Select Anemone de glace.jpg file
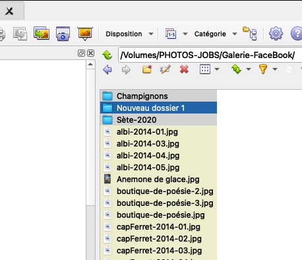The width and height of the screenshot is (302, 260). (158, 179)
